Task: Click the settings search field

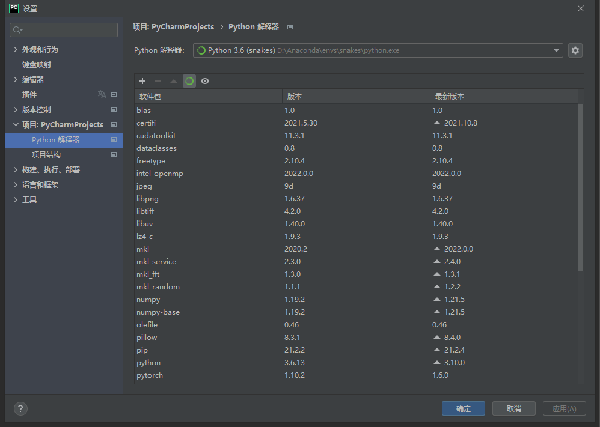Action: tap(64, 30)
